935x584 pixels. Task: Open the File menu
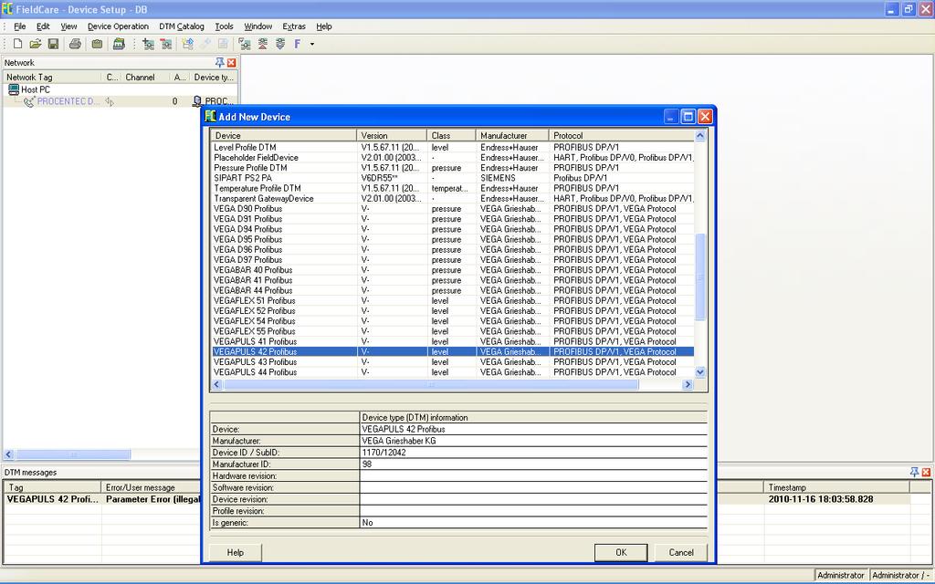20,26
